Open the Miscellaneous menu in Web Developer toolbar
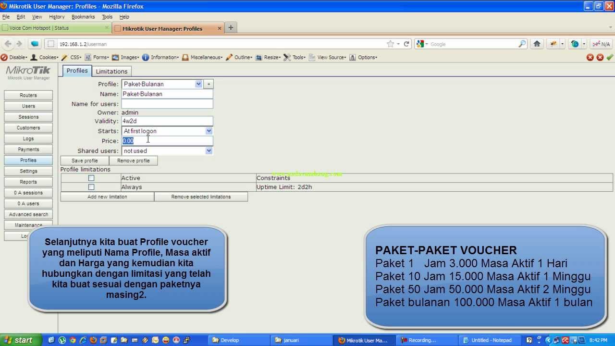Screen dimensions: 615x346 pos(202,57)
